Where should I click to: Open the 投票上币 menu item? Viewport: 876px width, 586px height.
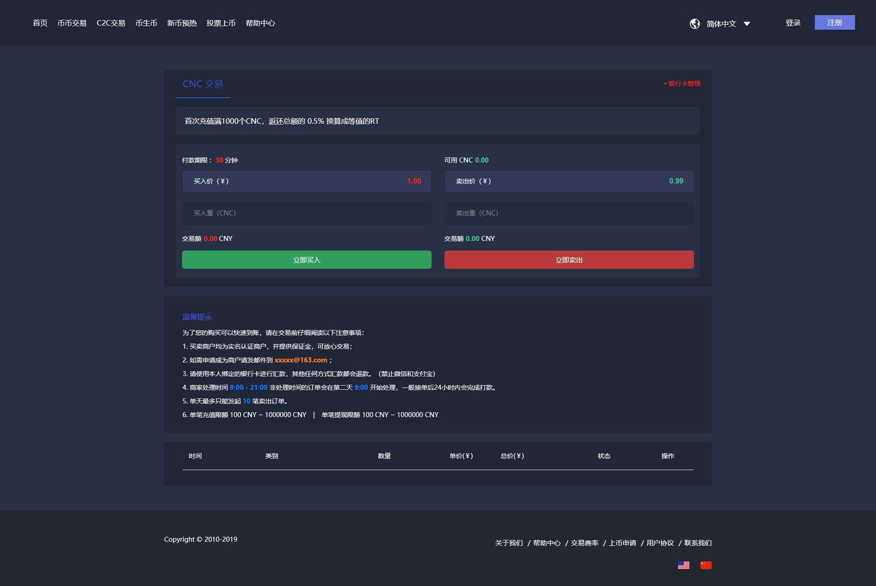[x=221, y=23]
